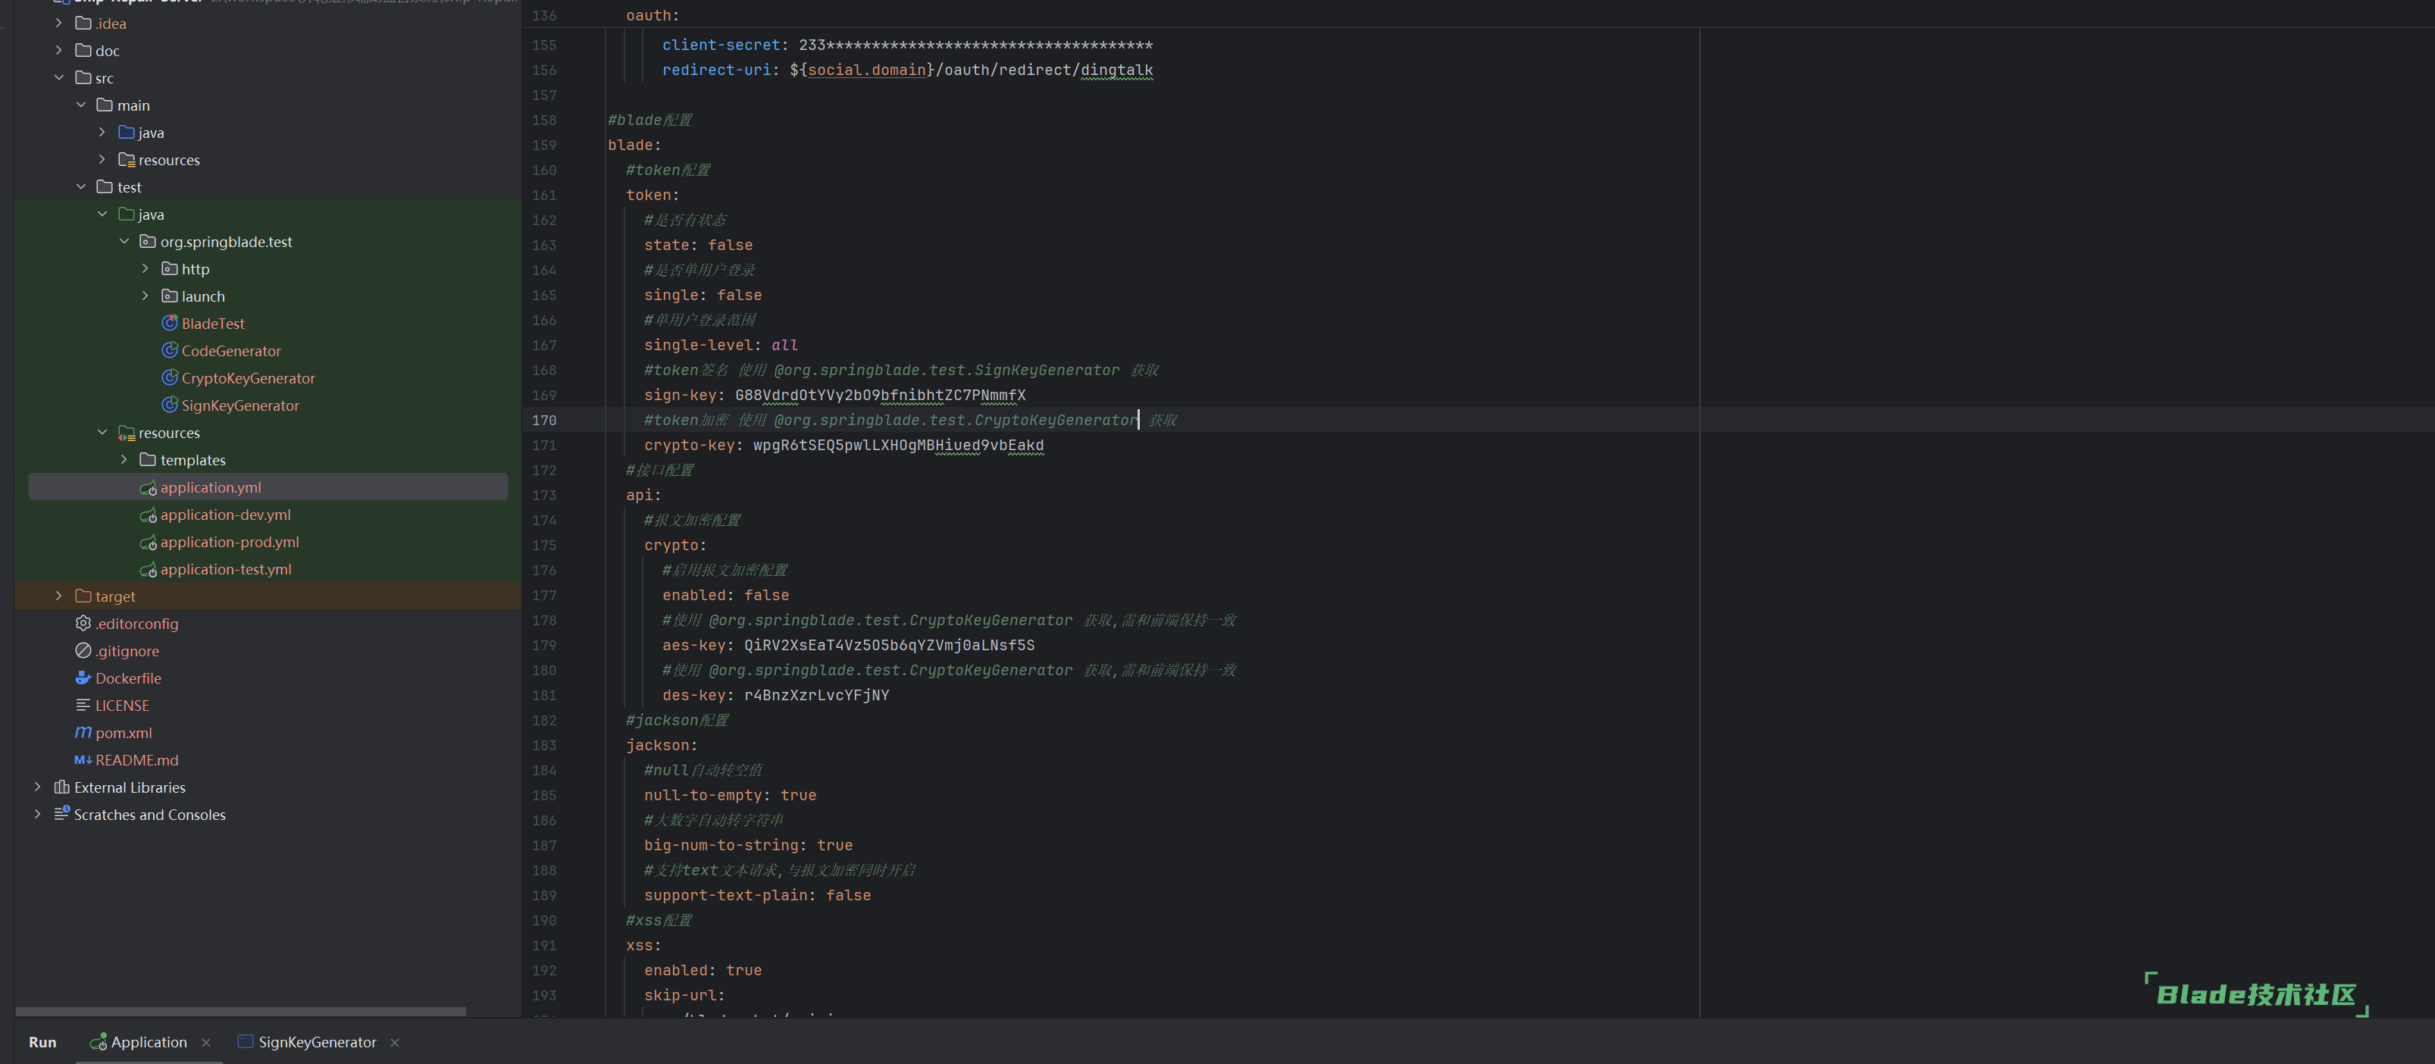
Task: Switch to the SignKeyGenerator run tab
Action: pyautogui.click(x=317, y=1041)
